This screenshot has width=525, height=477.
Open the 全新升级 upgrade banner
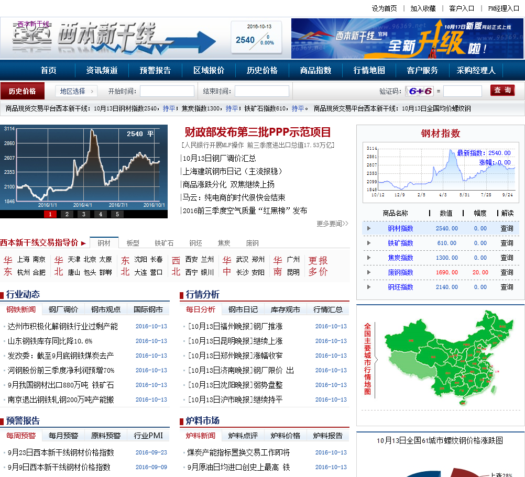tap(407, 38)
